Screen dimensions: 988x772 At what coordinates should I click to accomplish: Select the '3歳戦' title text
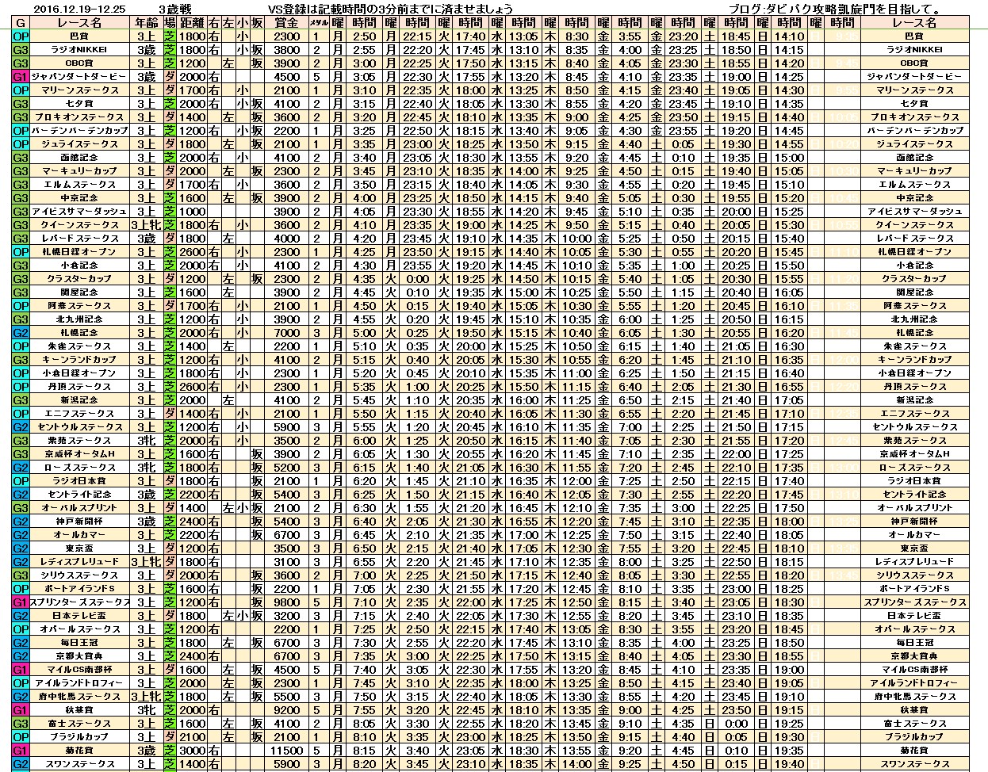(174, 8)
